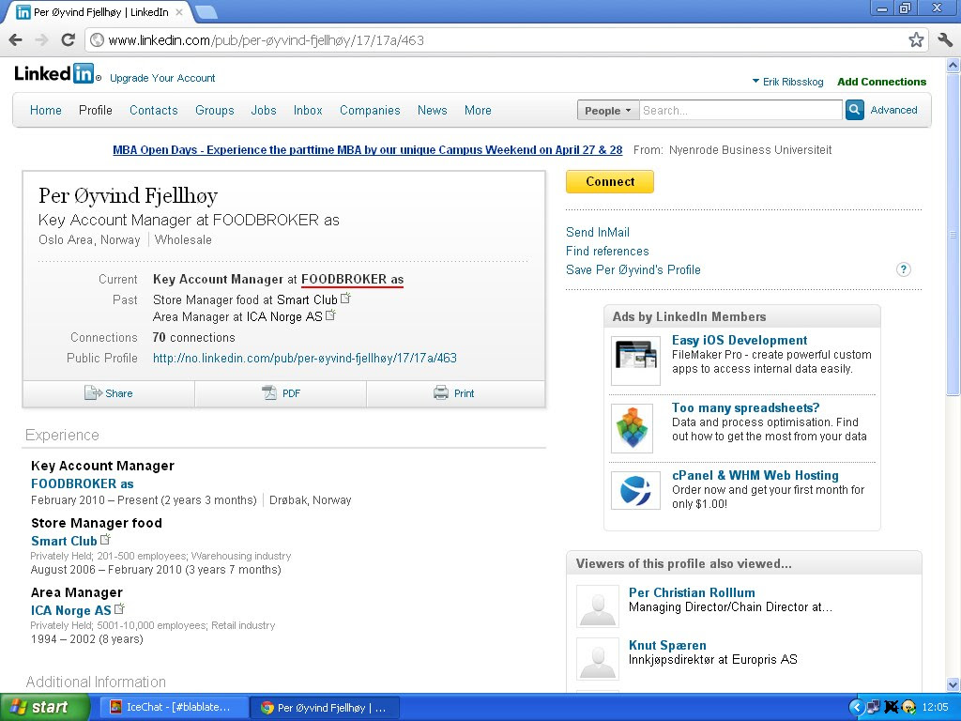Viewport: 961px width, 721px height.
Task: Open the MBA Open Days ad link
Action: pyautogui.click(x=368, y=150)
